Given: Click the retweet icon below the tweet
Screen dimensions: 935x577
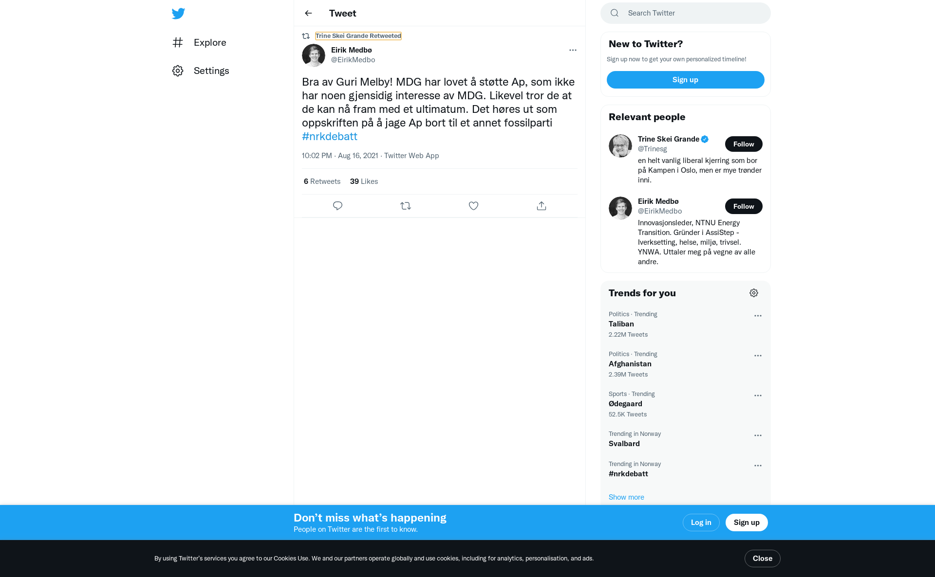Looking at the screenshot, I should click(x=406, y=206).
